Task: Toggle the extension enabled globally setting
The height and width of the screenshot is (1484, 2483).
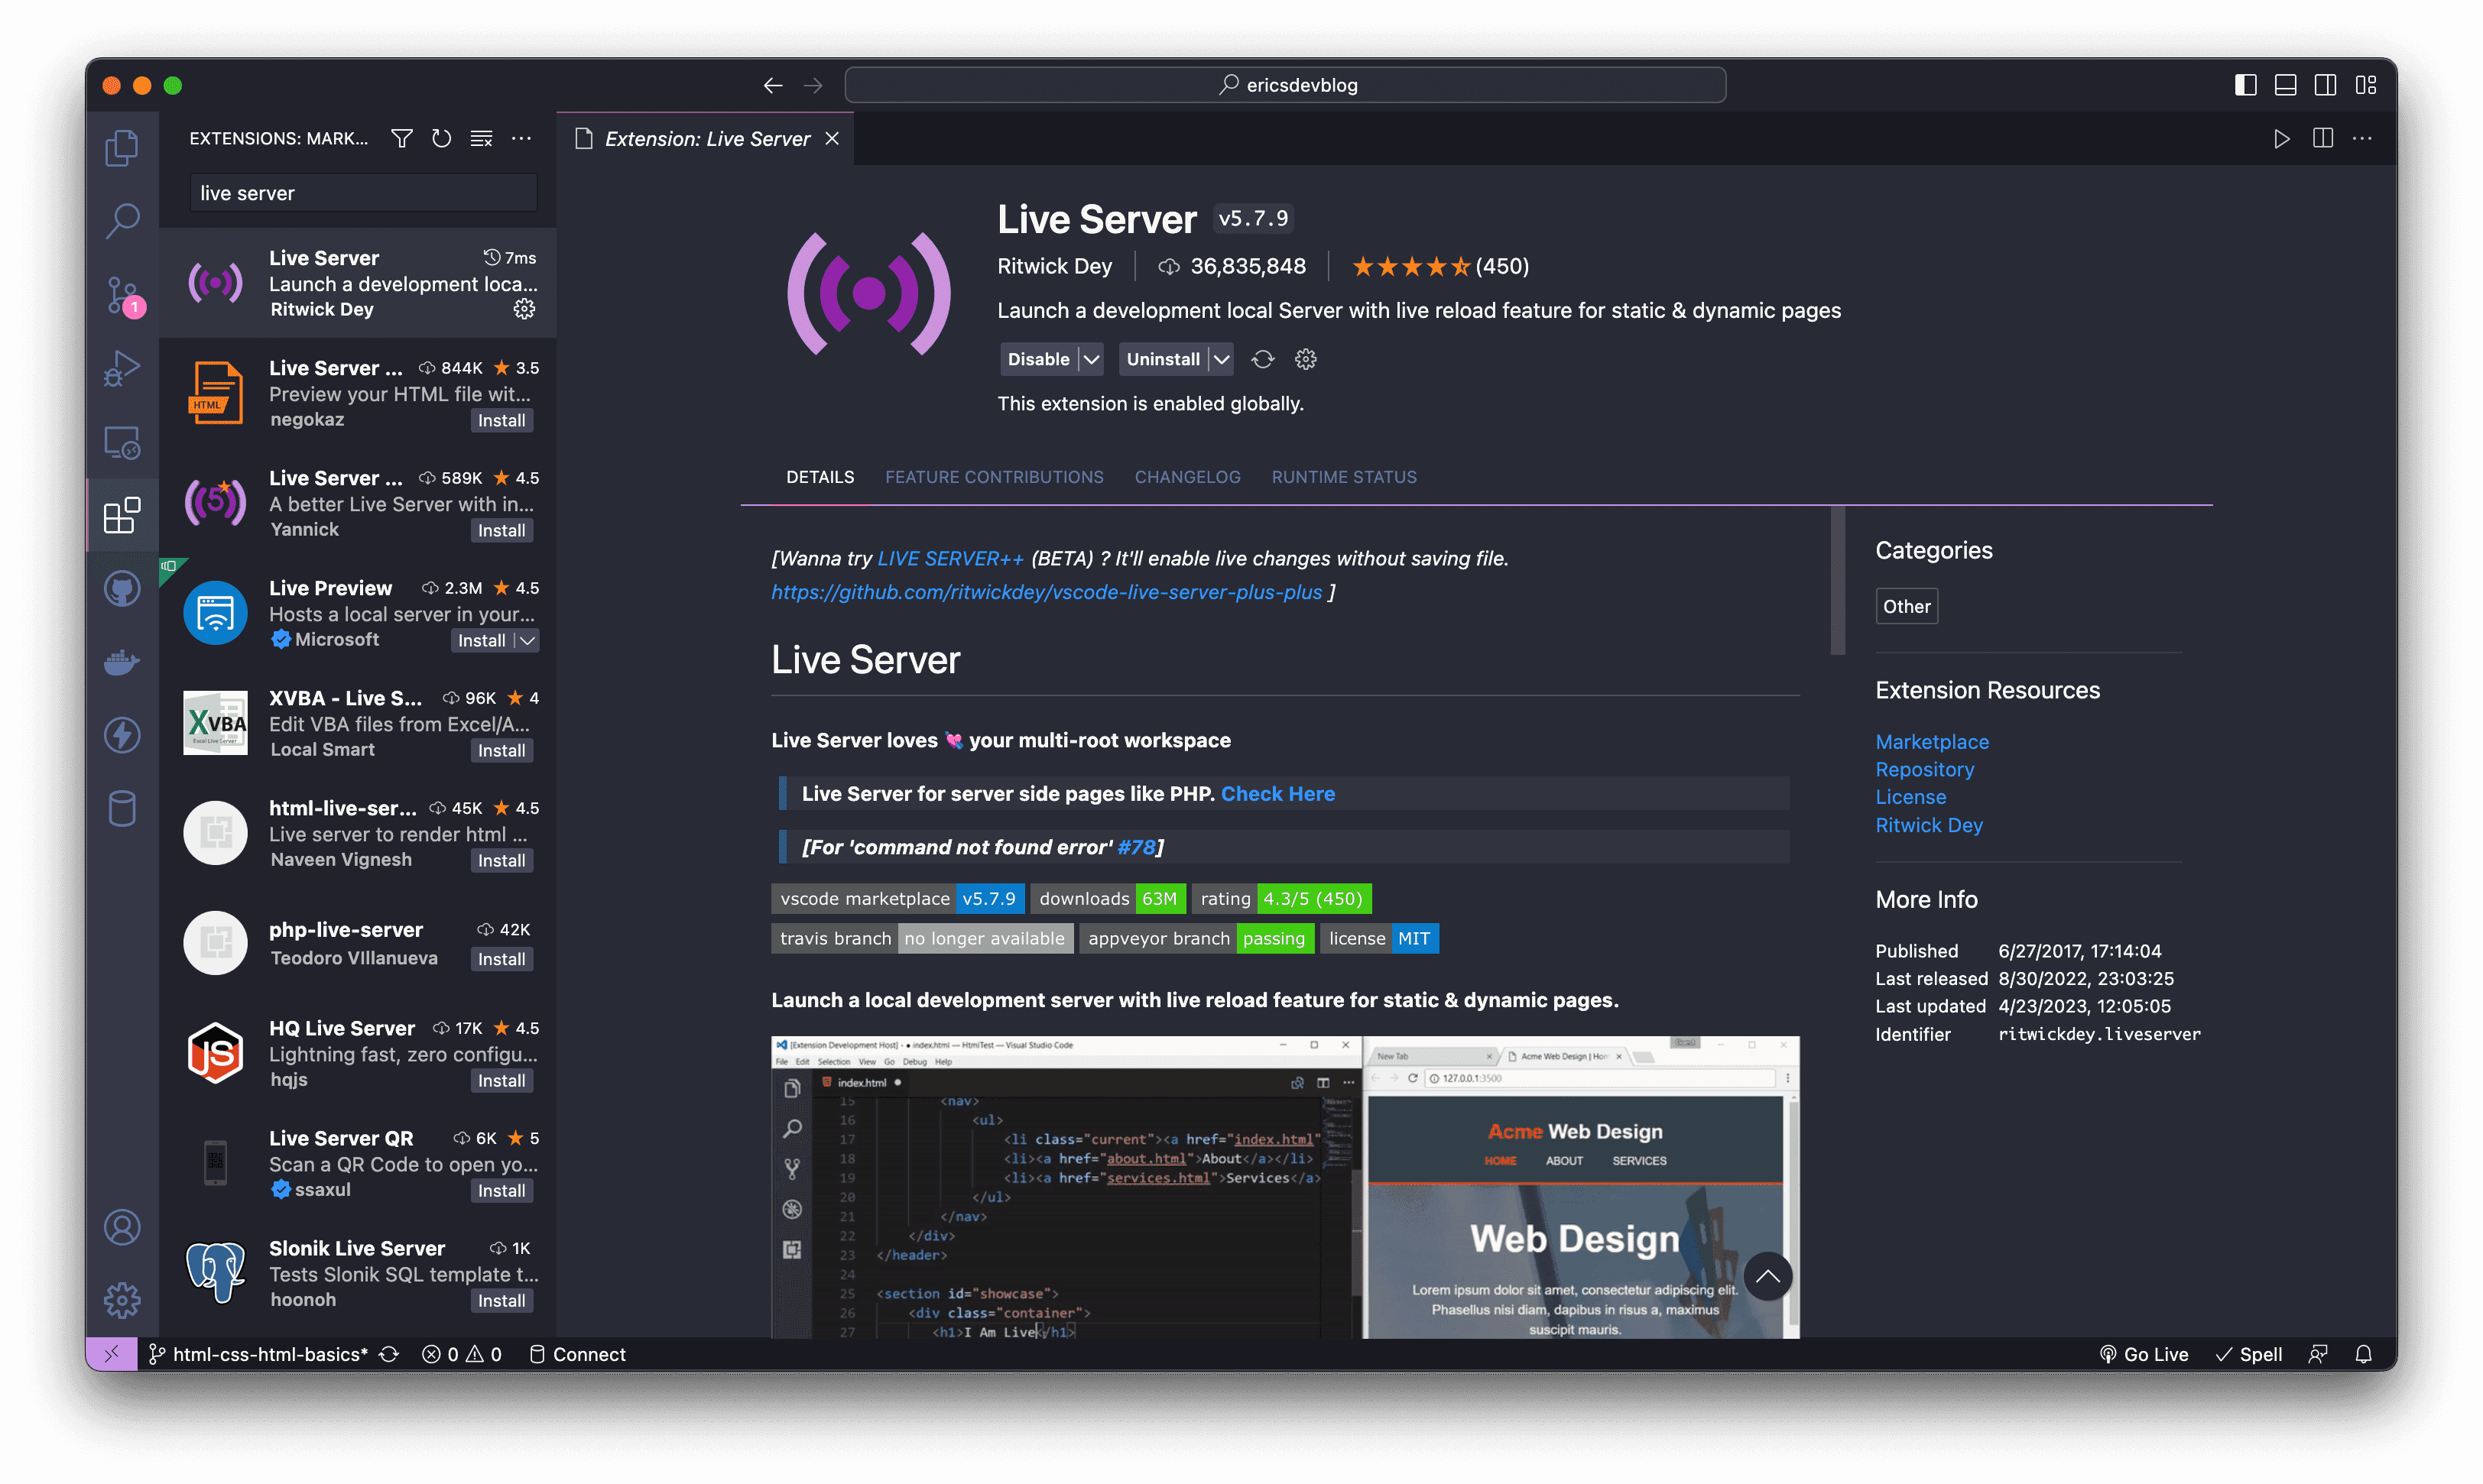Action: [x=1036, y=358]
